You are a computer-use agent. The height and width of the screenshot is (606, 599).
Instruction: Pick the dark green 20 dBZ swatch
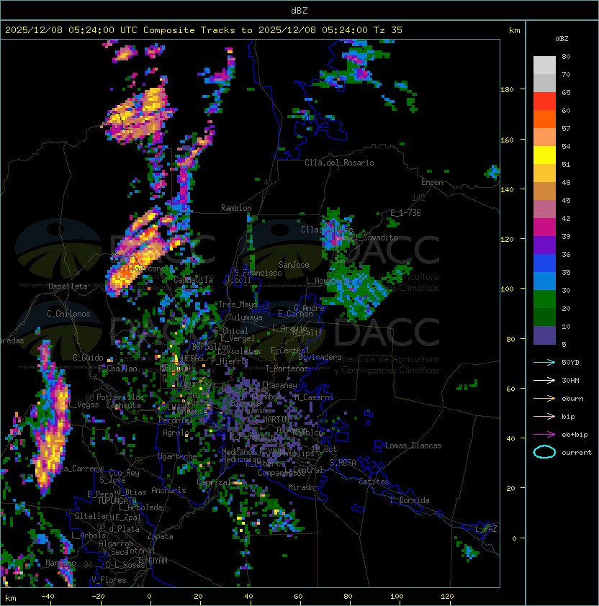(544, 317)
